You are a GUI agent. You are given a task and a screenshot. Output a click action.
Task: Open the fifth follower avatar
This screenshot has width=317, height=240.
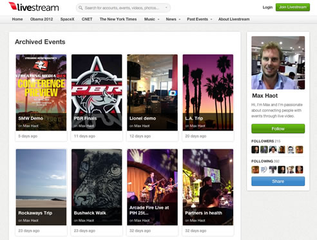point(291,149)
